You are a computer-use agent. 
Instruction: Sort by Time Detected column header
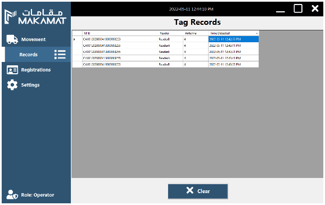233,33
